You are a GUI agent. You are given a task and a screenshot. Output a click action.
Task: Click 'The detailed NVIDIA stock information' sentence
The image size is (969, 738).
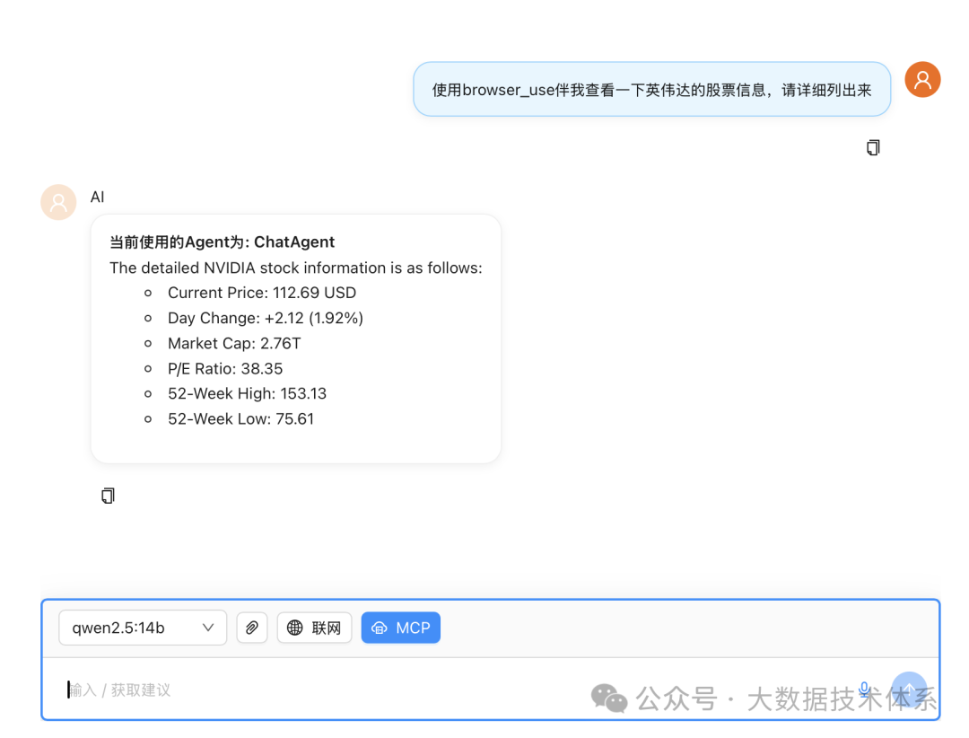[x=296, y=268]
